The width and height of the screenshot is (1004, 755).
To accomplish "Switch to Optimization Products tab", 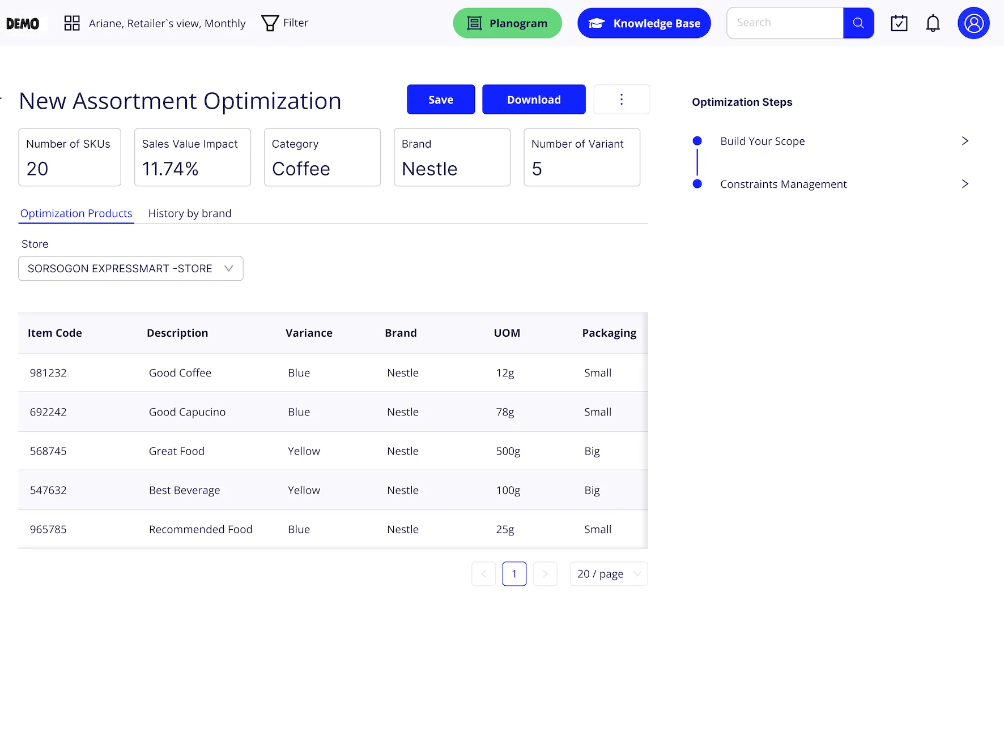I will click(76, 213).
